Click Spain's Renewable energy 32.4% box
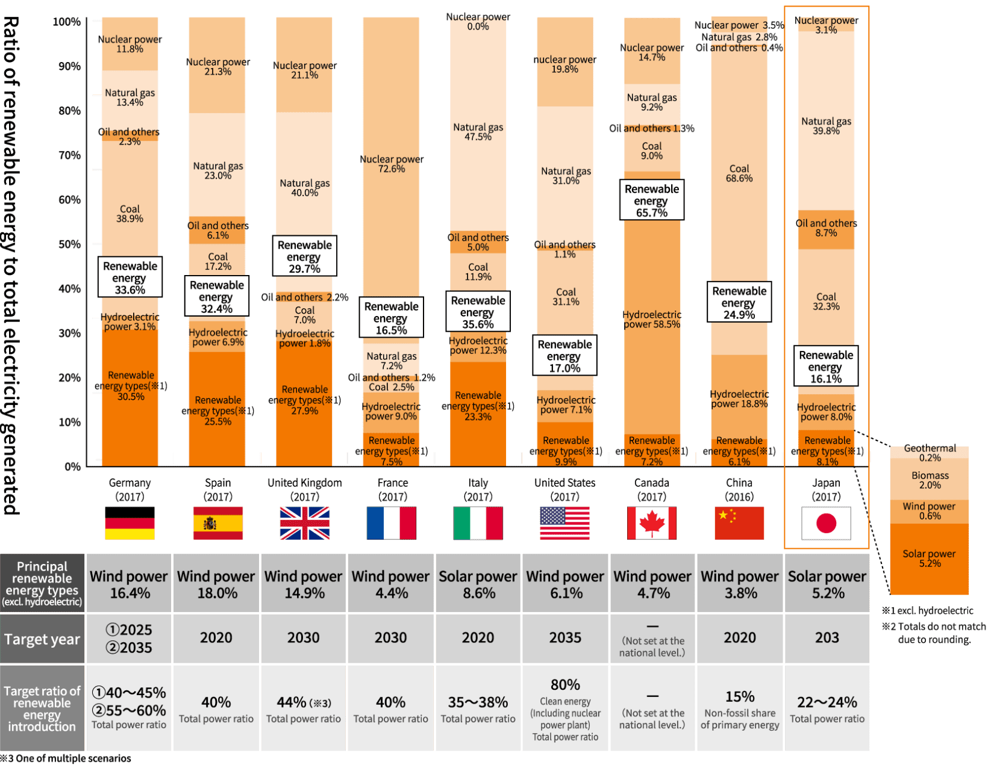The width and height of the screenshot is (988, 768). [x=217, y=296]
